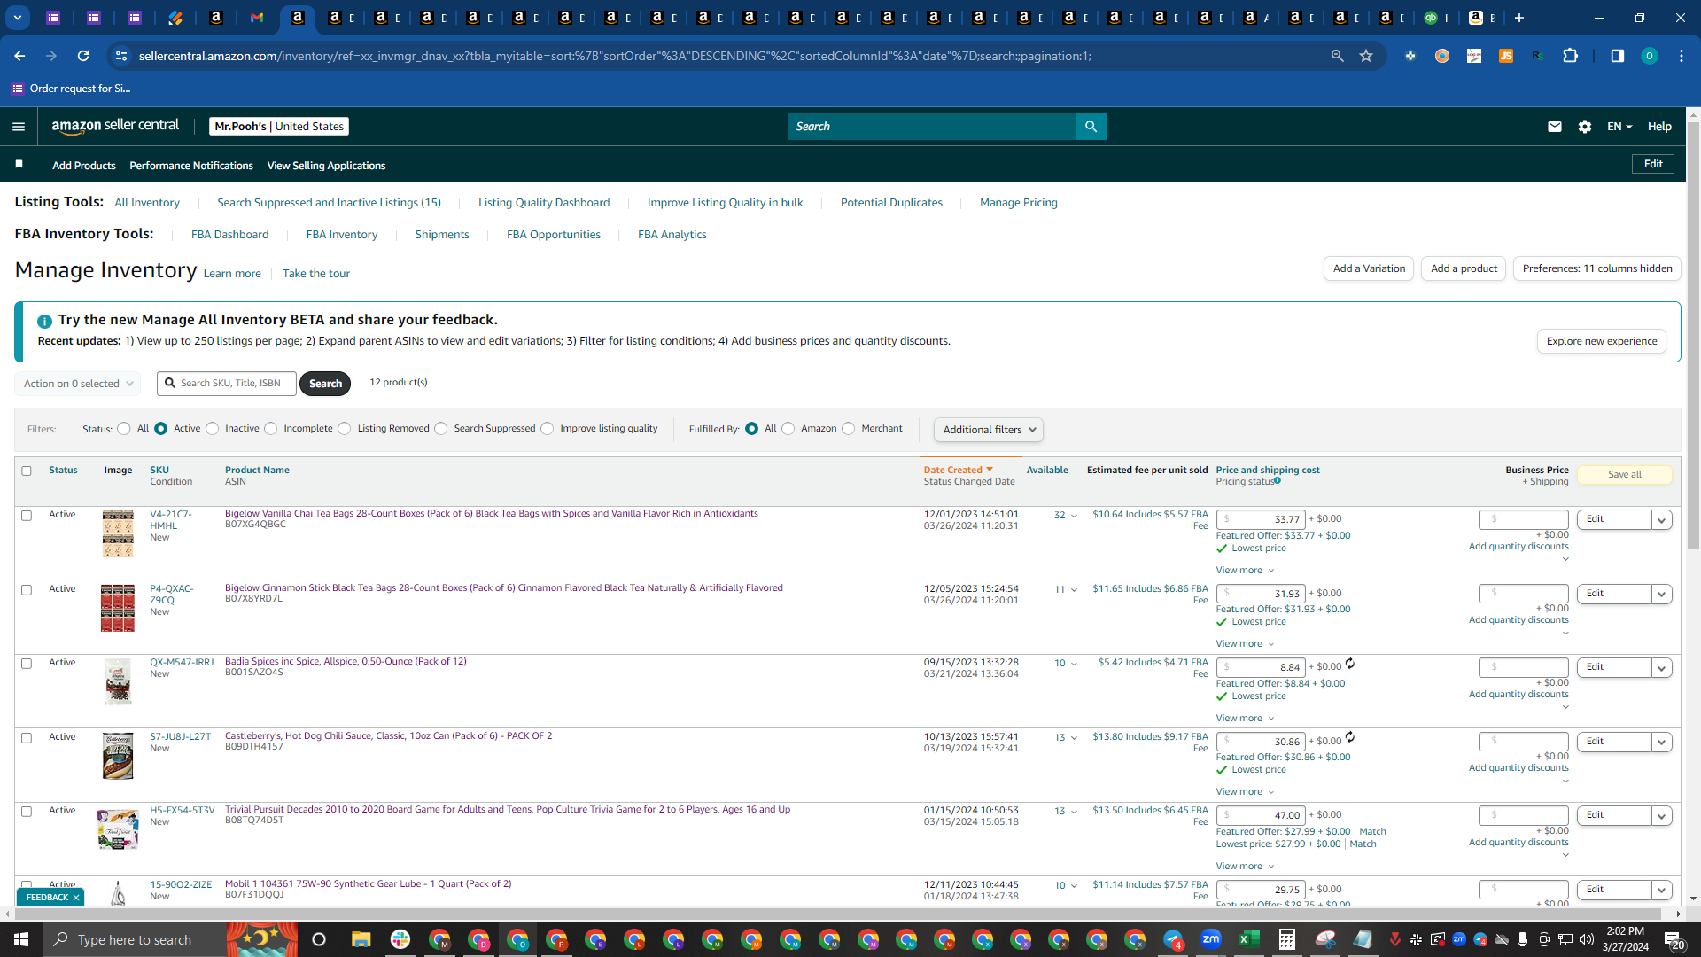Image resolution: width=1701 pixels, height=957 pixels.
Task: Open View Selling Applications menu item
Action: [x=326, y=166]
